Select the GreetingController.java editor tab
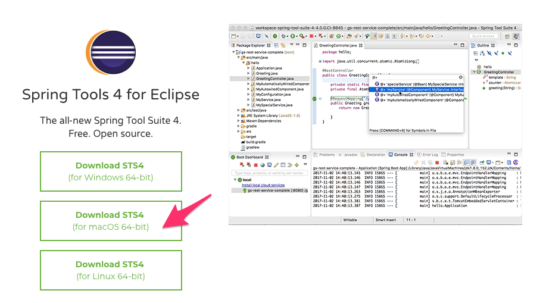The image size is (537, 303). [338, 45]
